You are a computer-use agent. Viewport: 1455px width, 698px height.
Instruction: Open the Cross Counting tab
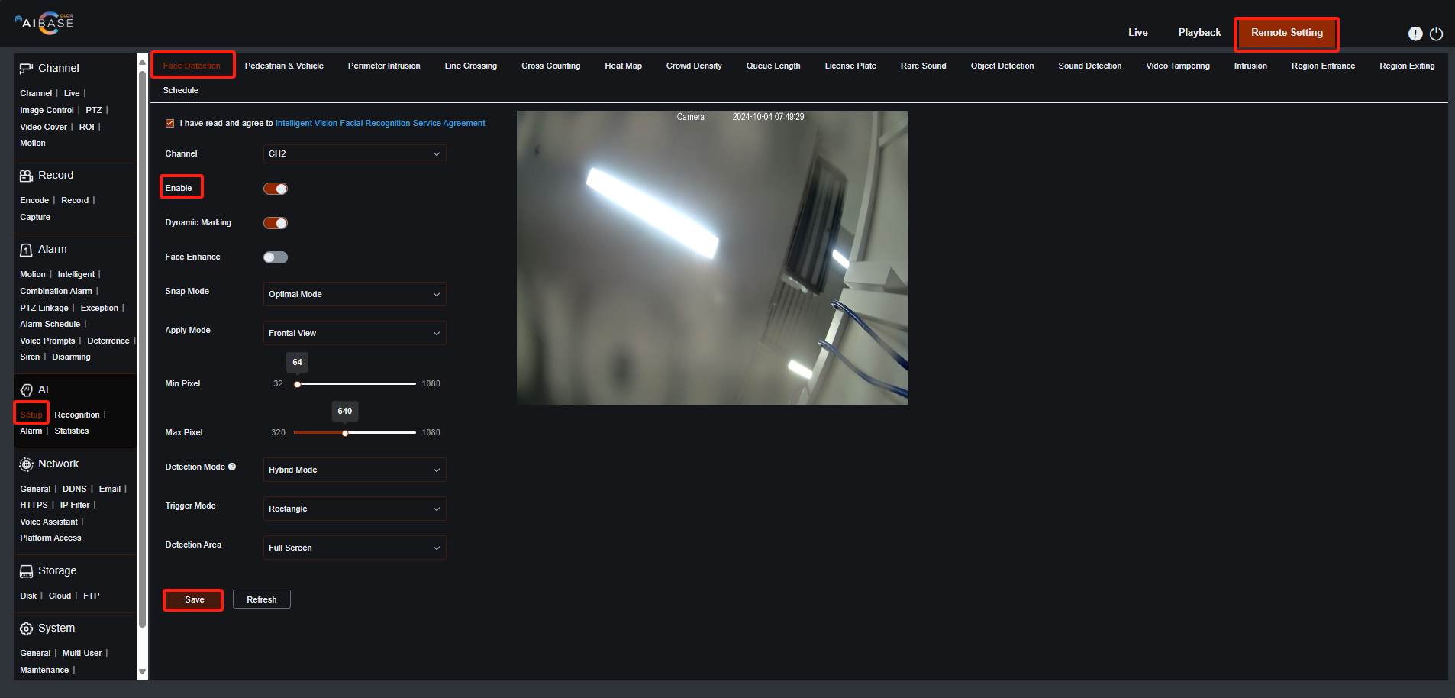(550, 66)
